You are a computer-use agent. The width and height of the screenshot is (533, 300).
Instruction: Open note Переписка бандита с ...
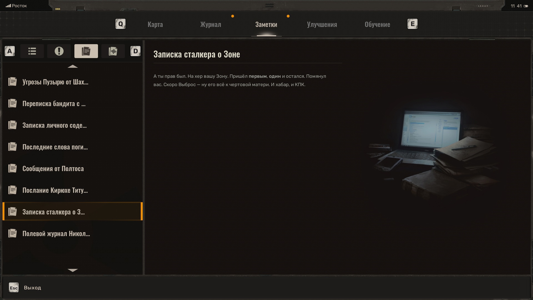pyautogui.click(x=72, y=104)
